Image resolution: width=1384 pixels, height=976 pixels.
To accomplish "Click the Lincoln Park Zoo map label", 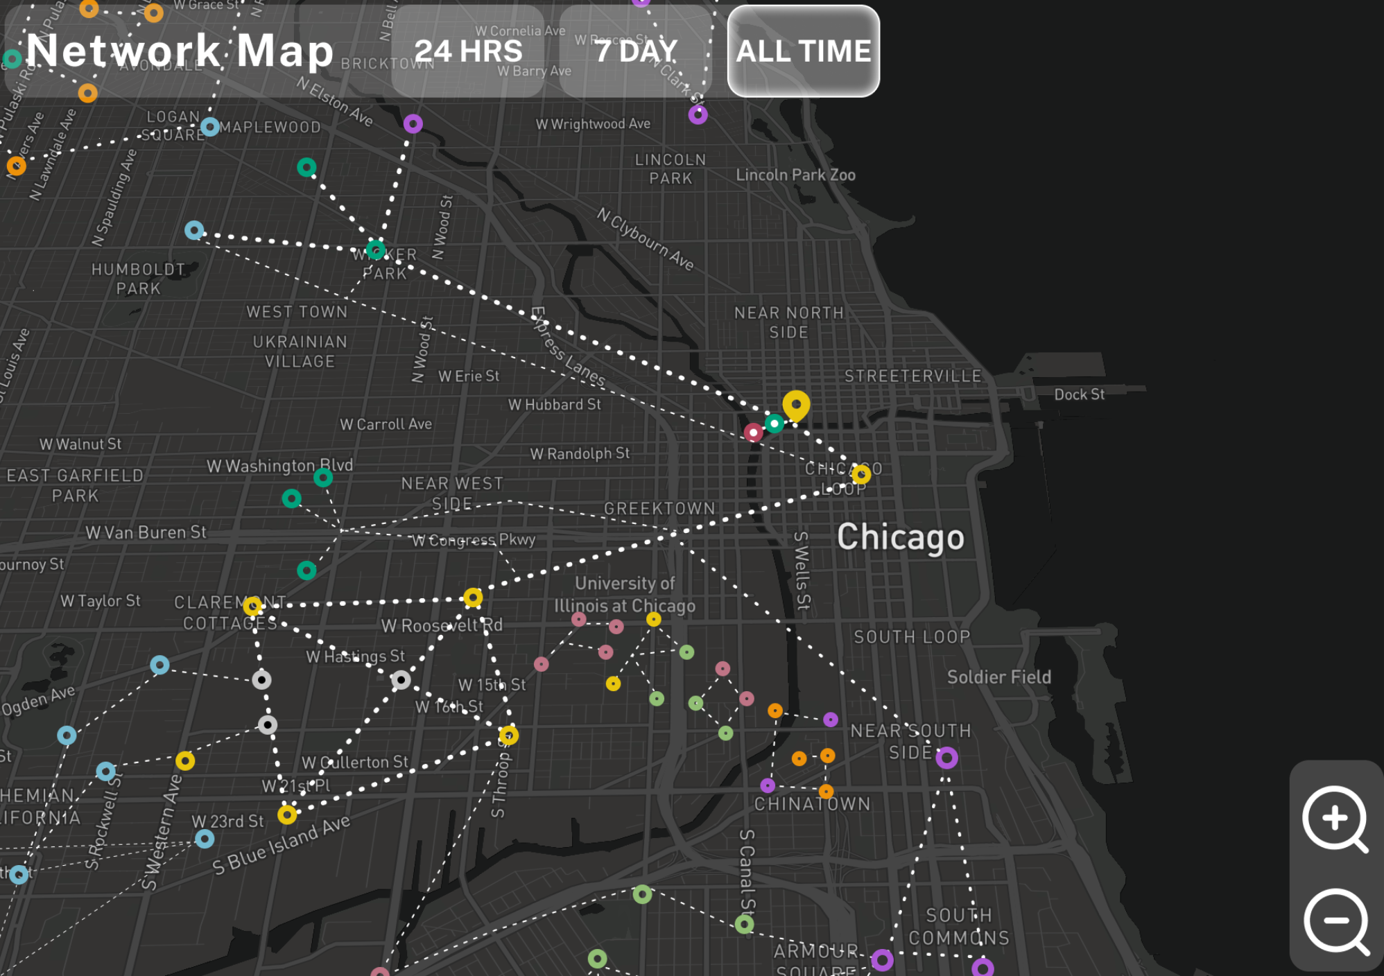I will pyautogui.click(x=795, y=175).
